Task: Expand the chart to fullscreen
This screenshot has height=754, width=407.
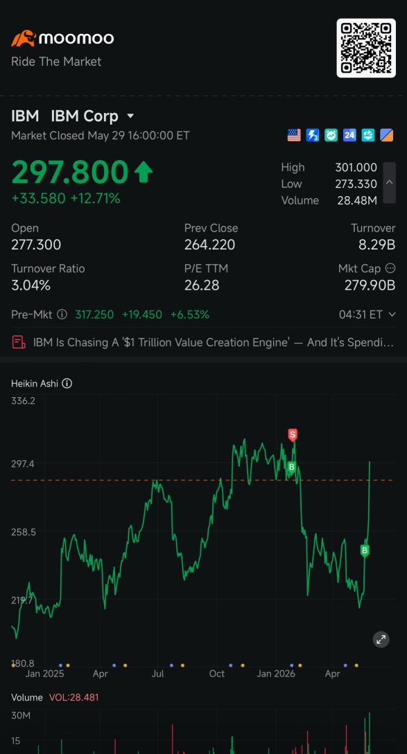Action: [x=381, y=640]
